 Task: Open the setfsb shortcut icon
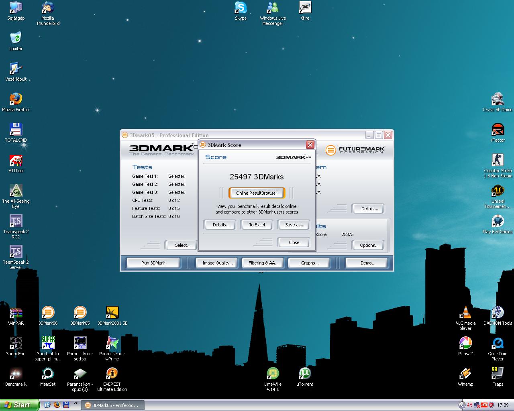coord(80,349)
